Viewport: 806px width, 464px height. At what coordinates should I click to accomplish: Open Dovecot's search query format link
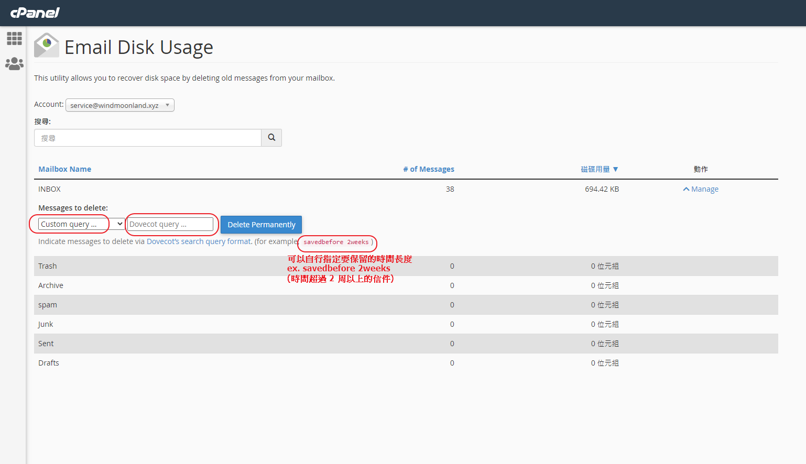tap(199, 241)
